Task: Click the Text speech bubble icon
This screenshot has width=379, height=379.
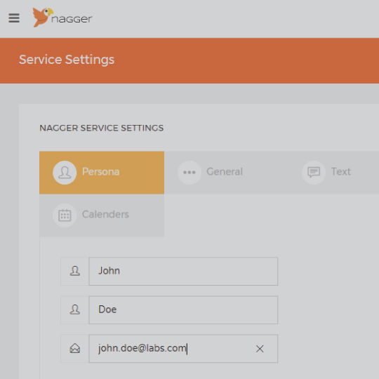Action: [314, 173]
